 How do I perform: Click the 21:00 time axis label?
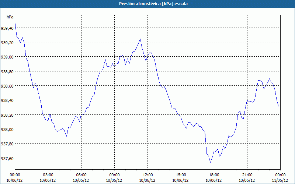click(x=247, y=175)
